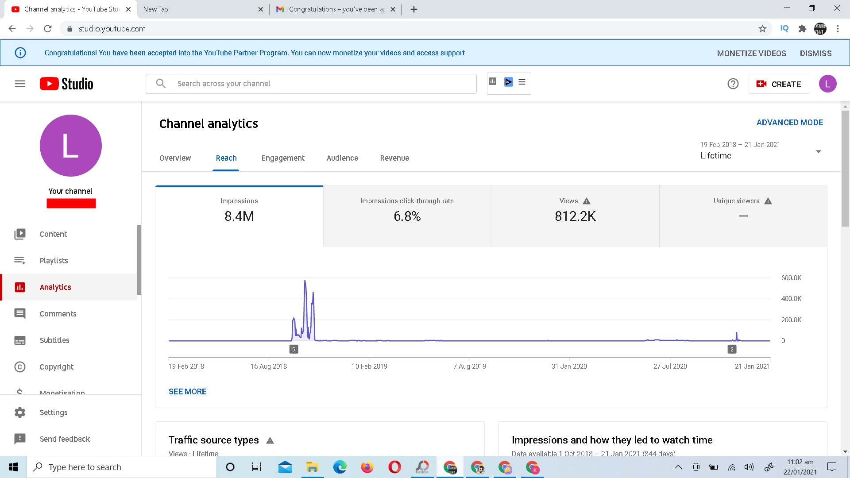
Task: Open Chrome three-dot menu
Action: pos(838,29)
